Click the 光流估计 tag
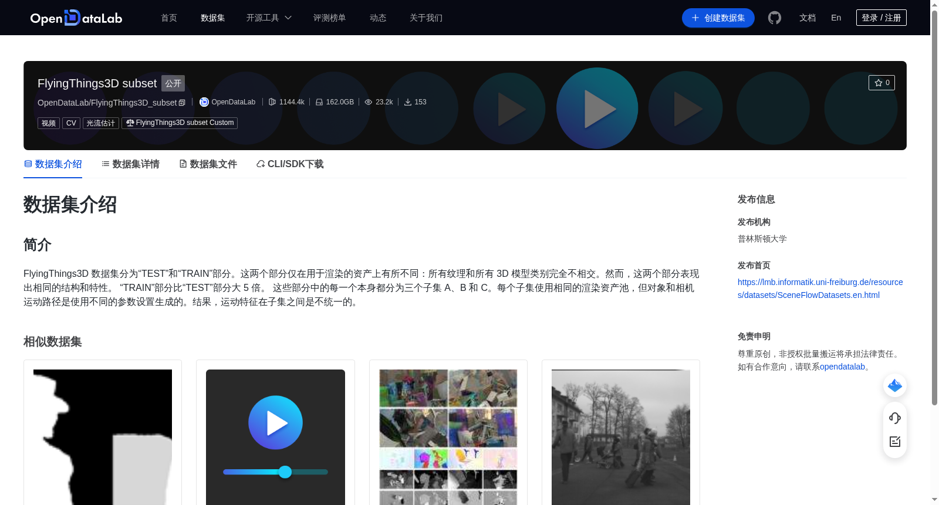Image resolution: width=939 pixels, height=505 pixels. (x=101, y=123)
